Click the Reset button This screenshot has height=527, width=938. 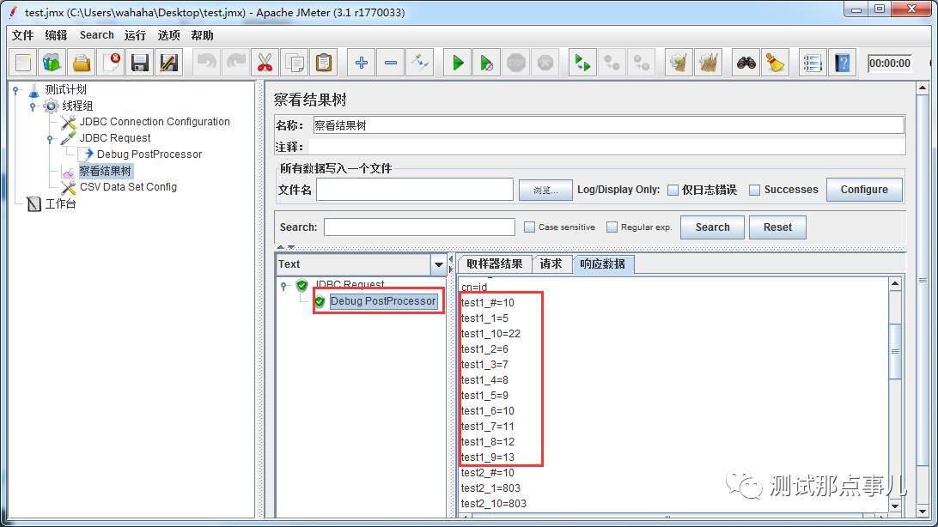coord(777,227)
